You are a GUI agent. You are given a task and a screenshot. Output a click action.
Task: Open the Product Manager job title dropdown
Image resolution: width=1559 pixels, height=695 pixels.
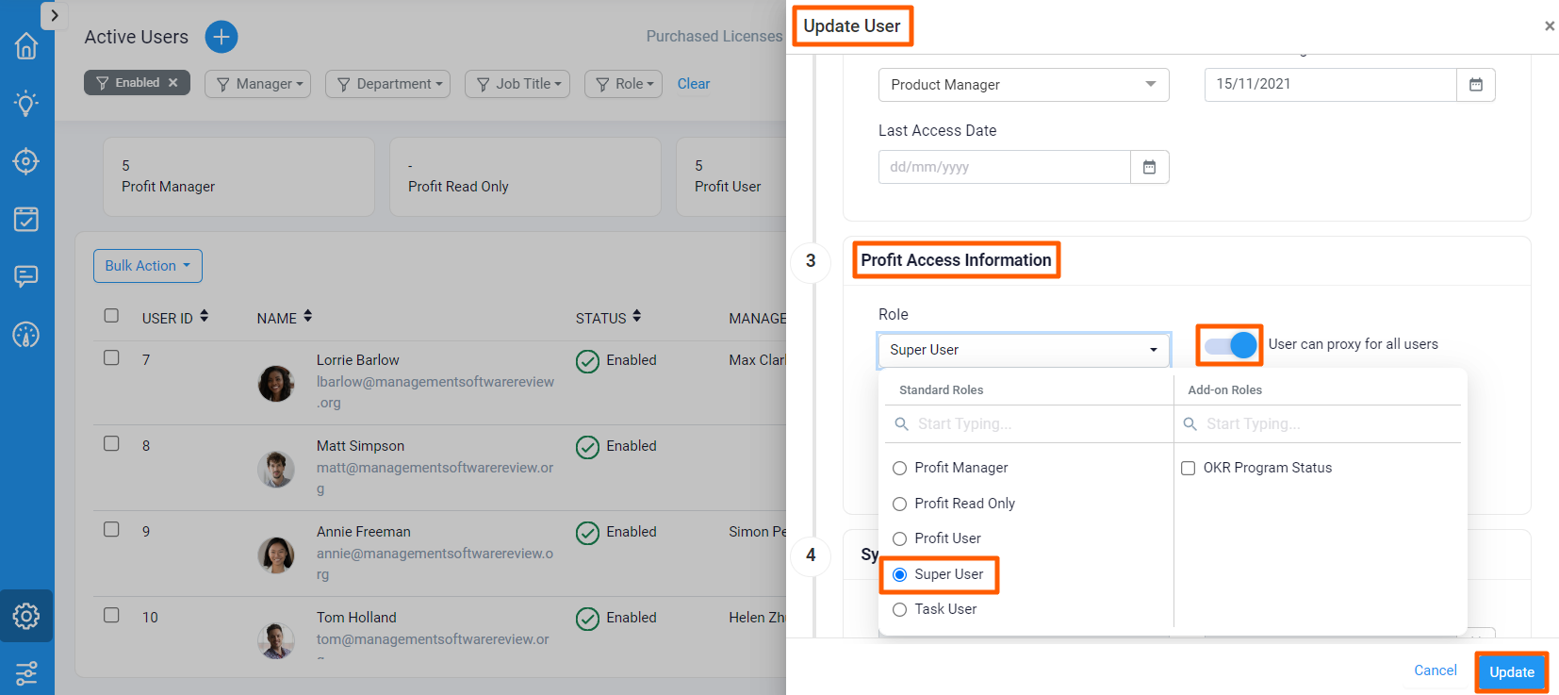point(1024,85)
